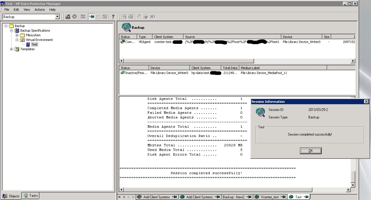Image resolution: width=371 pixels, height=200 pixels.
Task: Click the Size column header
Action: pyautogui.click(x=327, y=37)
